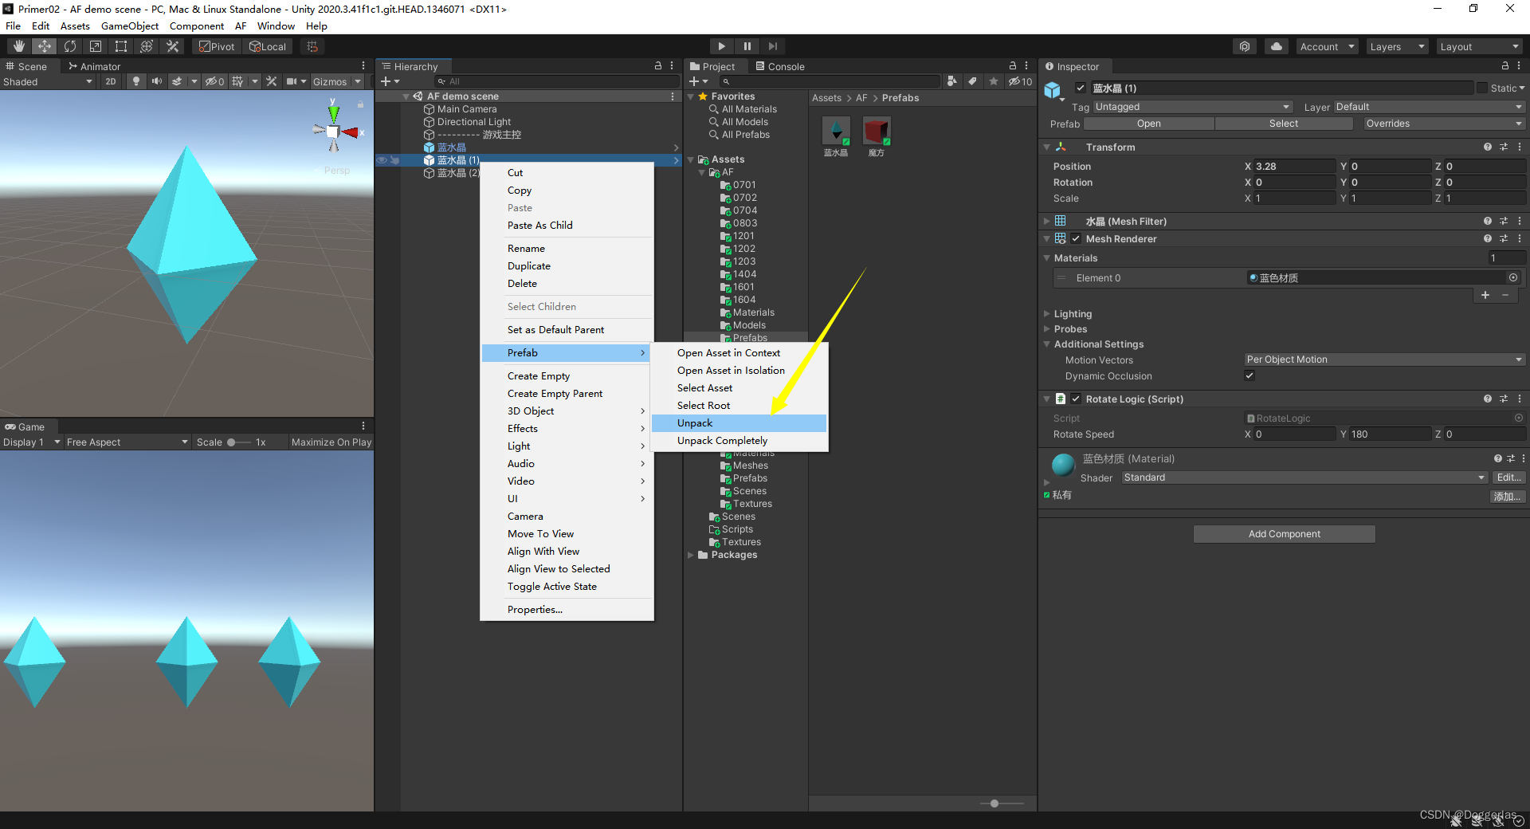
Task: Select the Transform tool in toolbar
Action: point(147,46)
